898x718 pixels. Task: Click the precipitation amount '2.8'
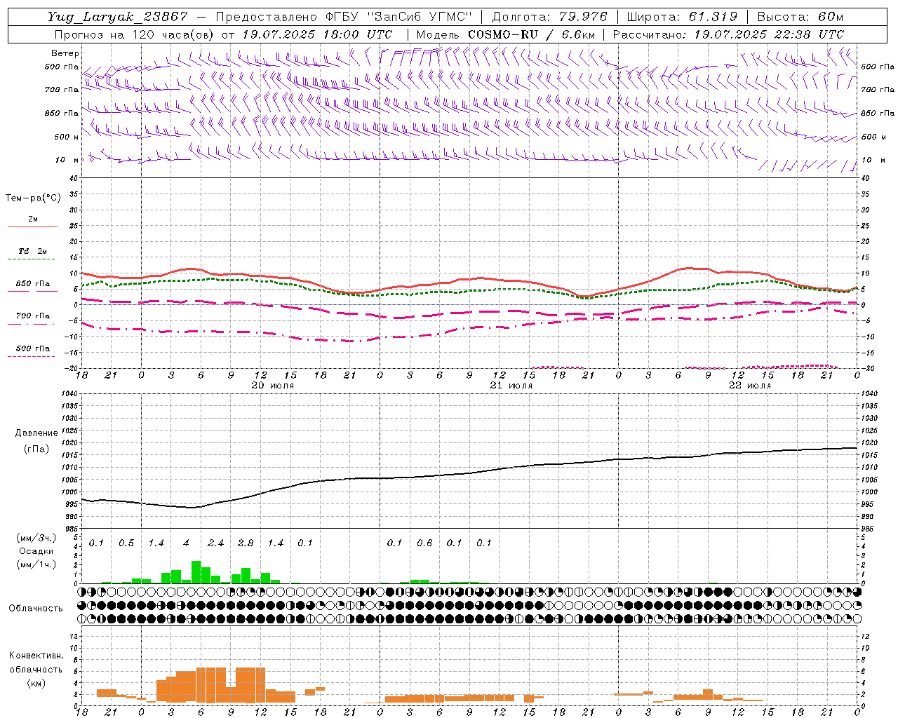coord(246,543)
